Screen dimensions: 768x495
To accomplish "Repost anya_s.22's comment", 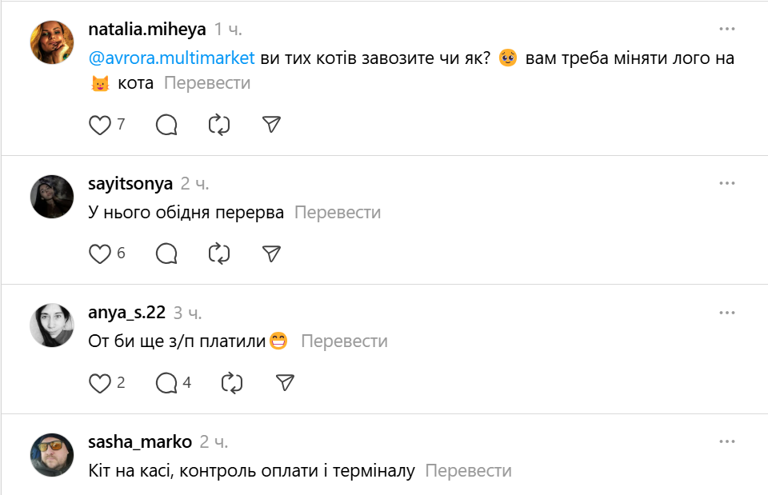I will tap(232, 383).
